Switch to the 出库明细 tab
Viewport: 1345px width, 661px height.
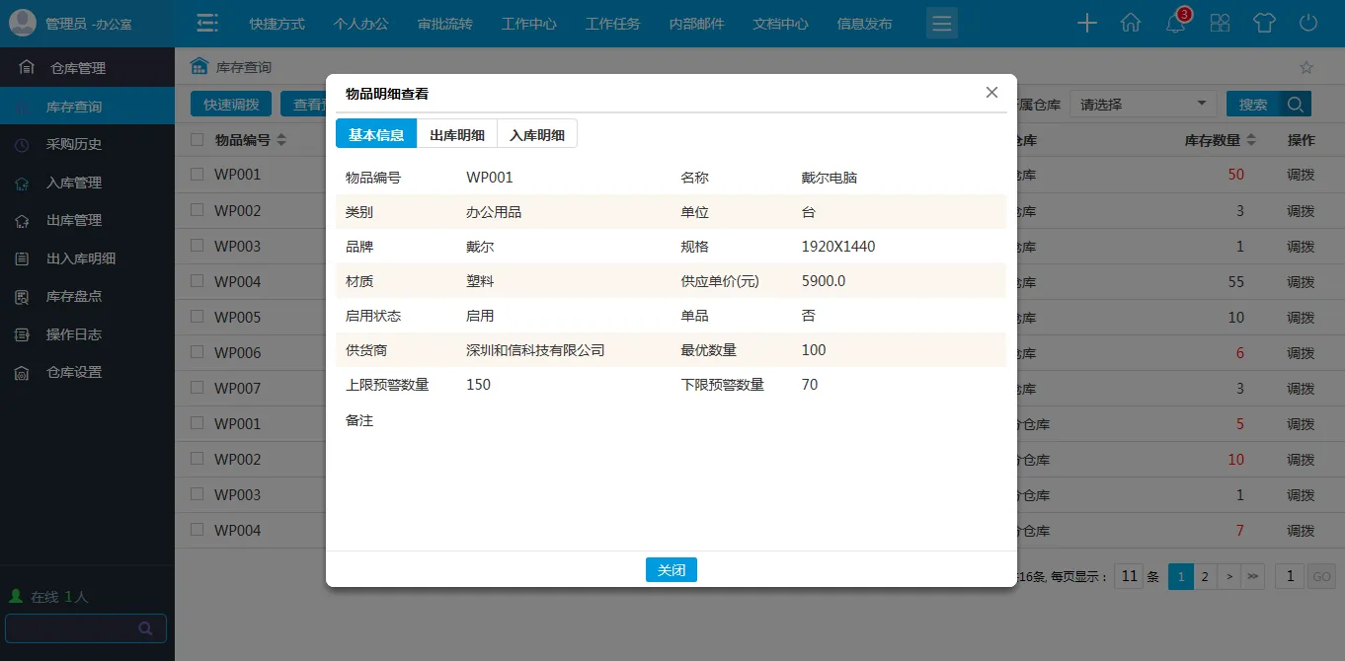(x=457, y=134)
